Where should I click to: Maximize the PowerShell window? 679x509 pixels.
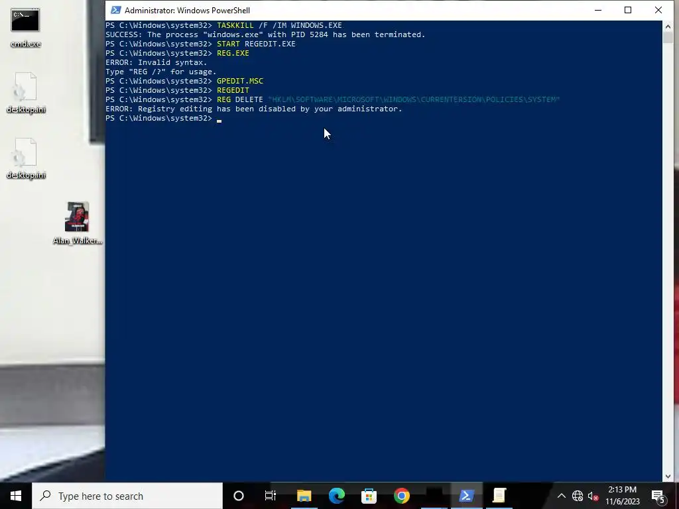pyautogui.click(x=628, y=10)
